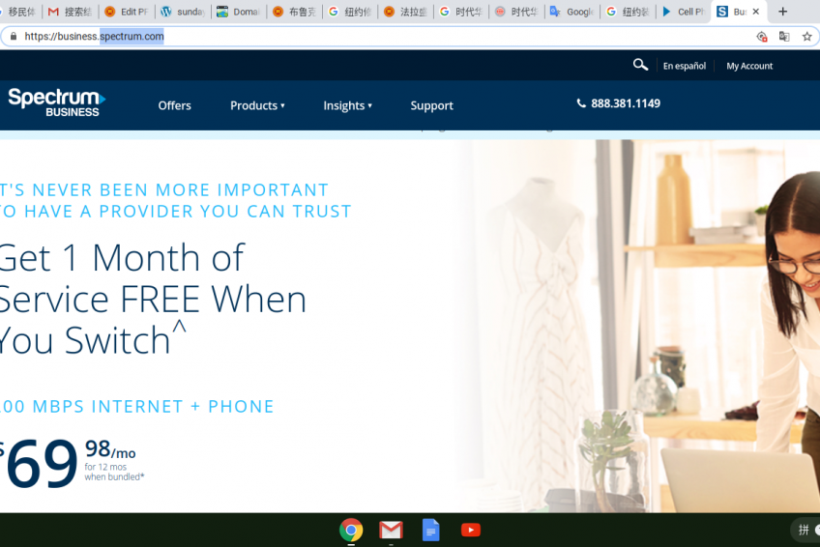Switch the site to En español
820x547 pixels.
point(684,66)
